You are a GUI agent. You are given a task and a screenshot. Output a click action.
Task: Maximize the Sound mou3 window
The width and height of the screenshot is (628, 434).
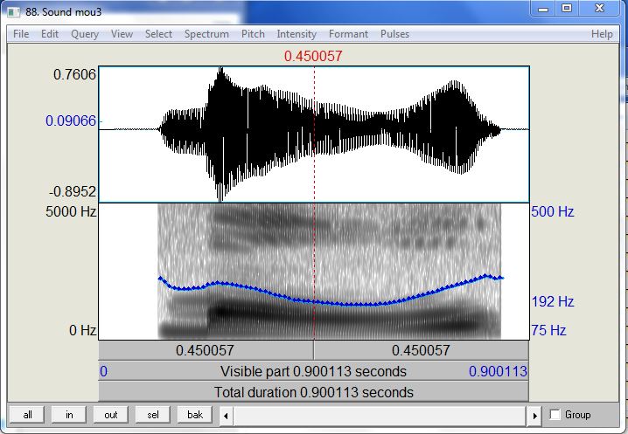(566, 9)
